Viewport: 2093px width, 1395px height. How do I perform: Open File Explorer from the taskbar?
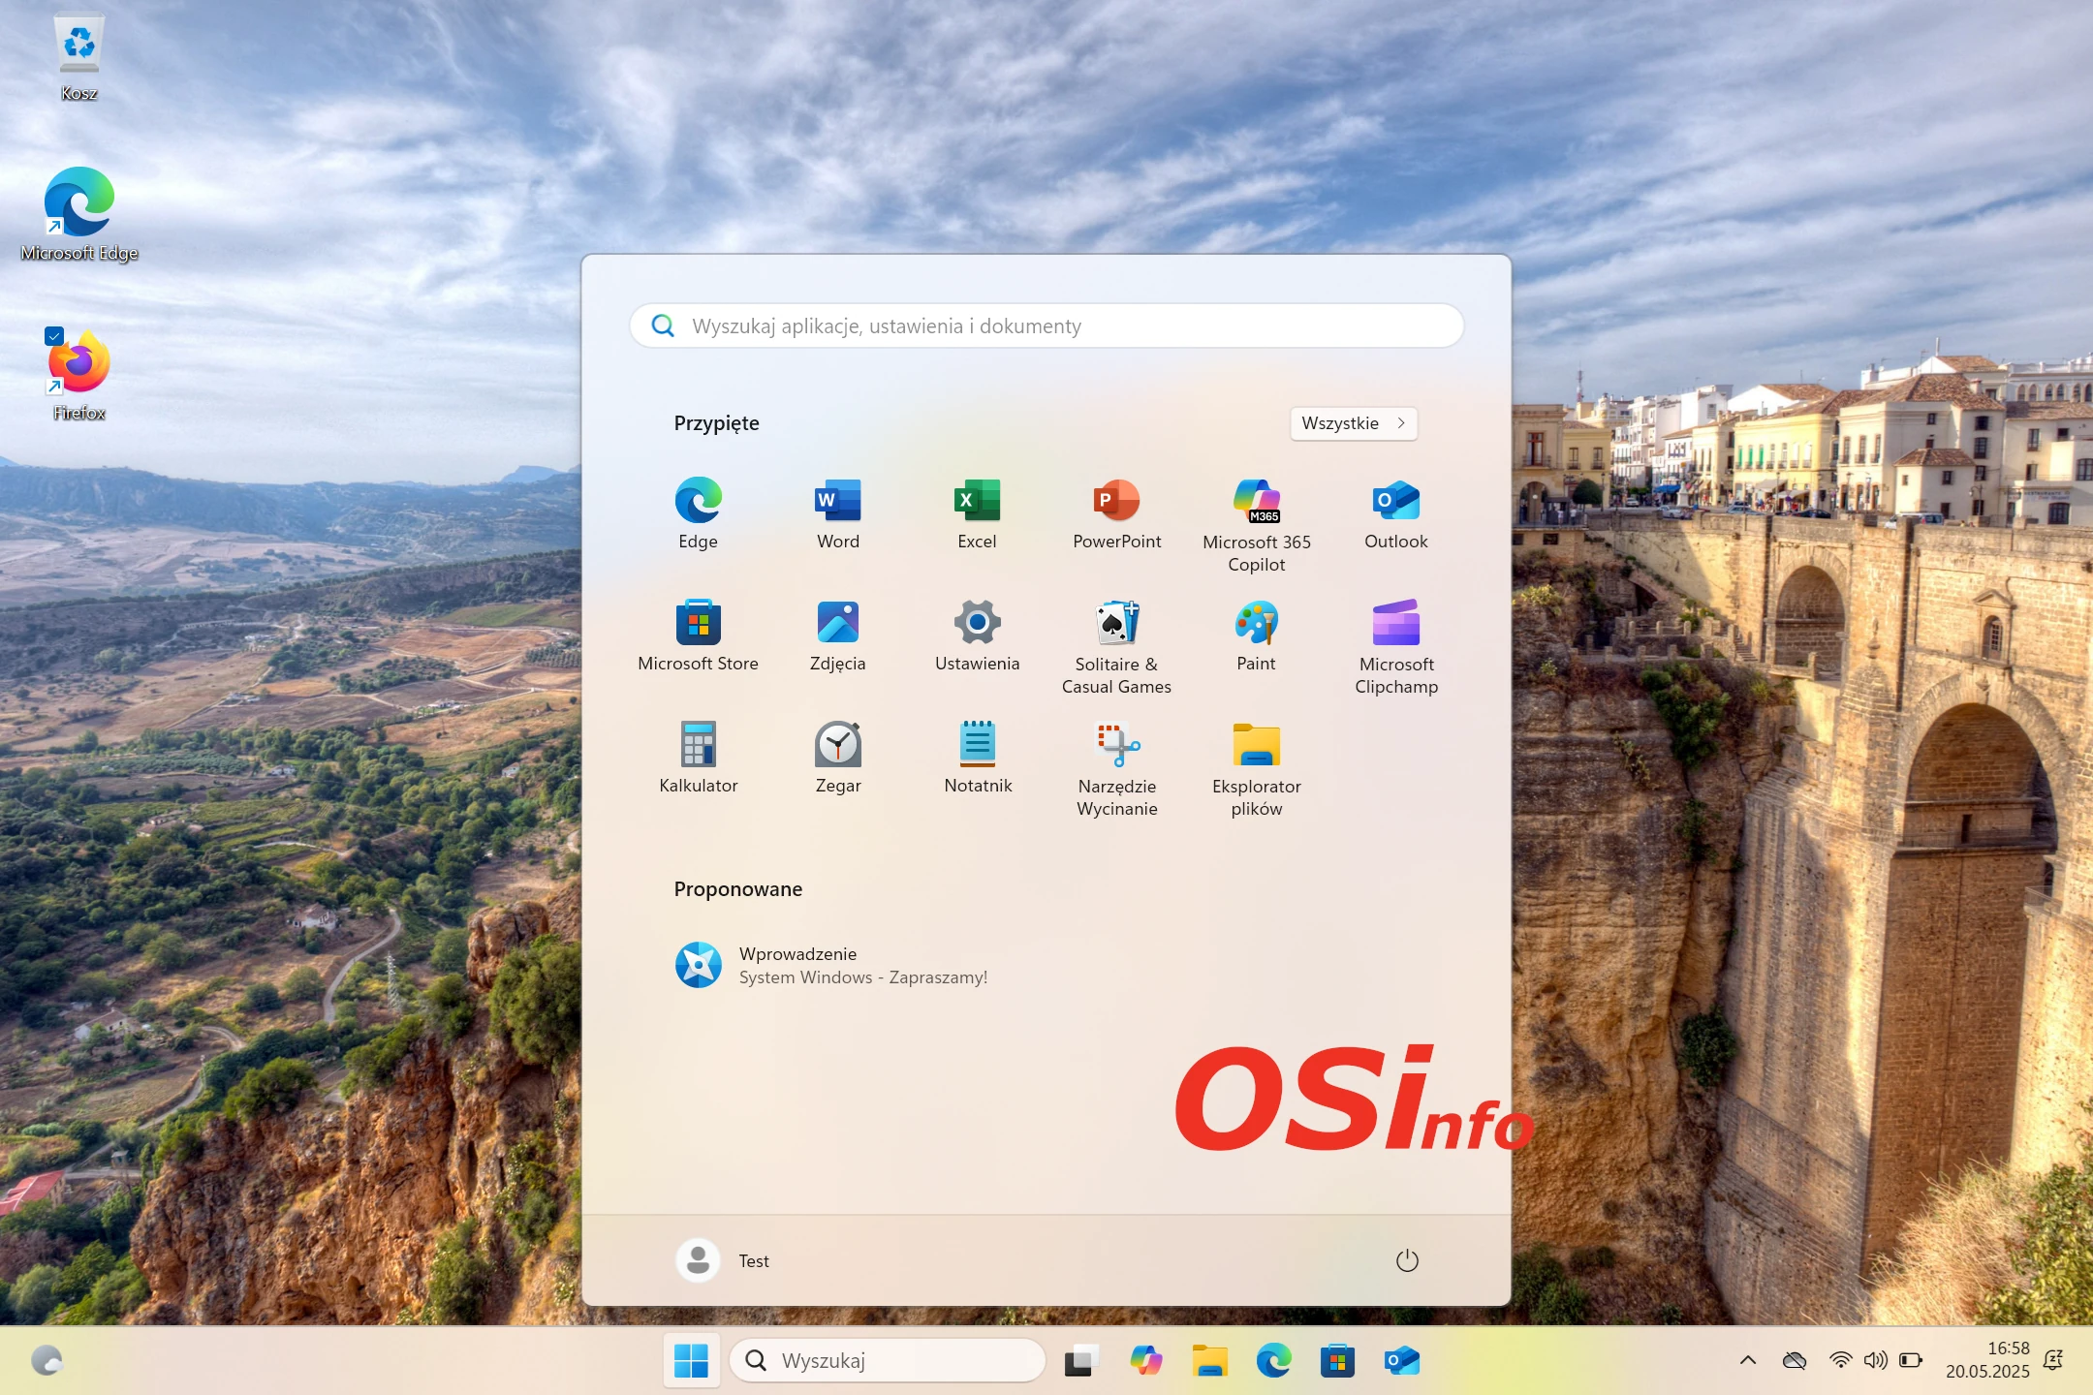(1209, 1361)
